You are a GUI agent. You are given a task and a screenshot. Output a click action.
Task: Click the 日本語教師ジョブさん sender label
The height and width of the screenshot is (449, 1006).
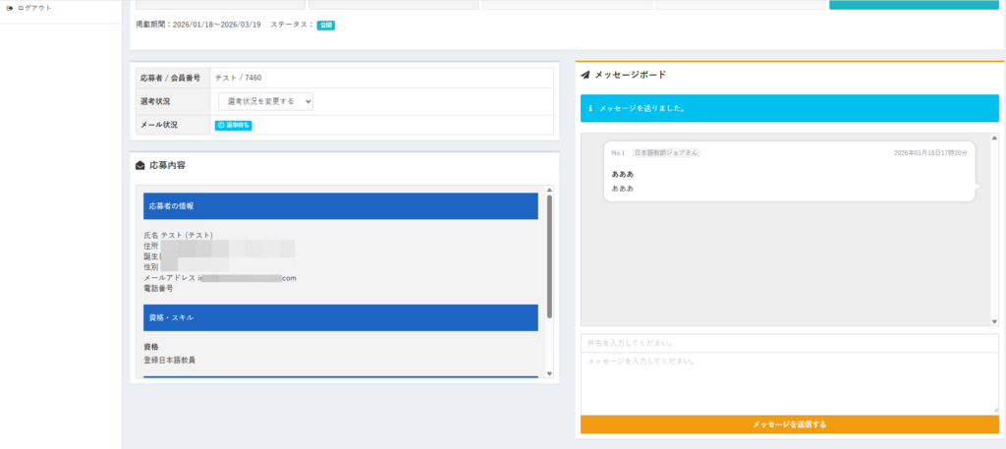click(x=665, y=153)
